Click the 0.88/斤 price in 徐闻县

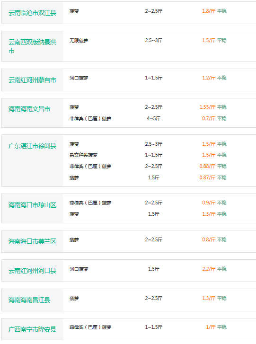click(x=207, y=166)
